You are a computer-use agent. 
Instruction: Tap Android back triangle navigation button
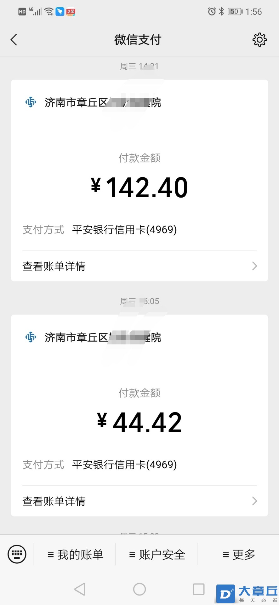pos(80,589)
